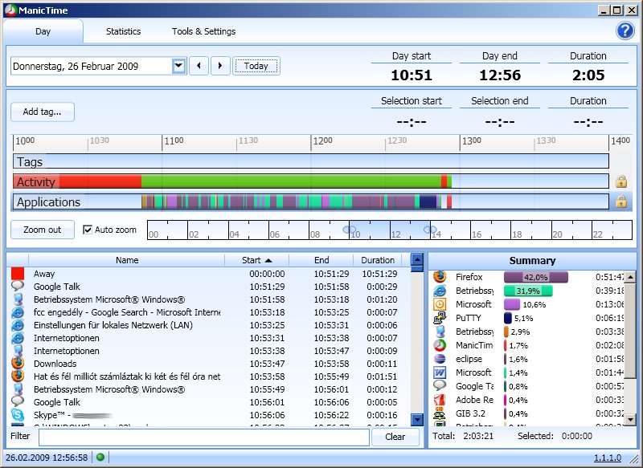The image size is (643, 468).
Task: Click the right zoom range handle near 14
Action: (x=430, y=230)
